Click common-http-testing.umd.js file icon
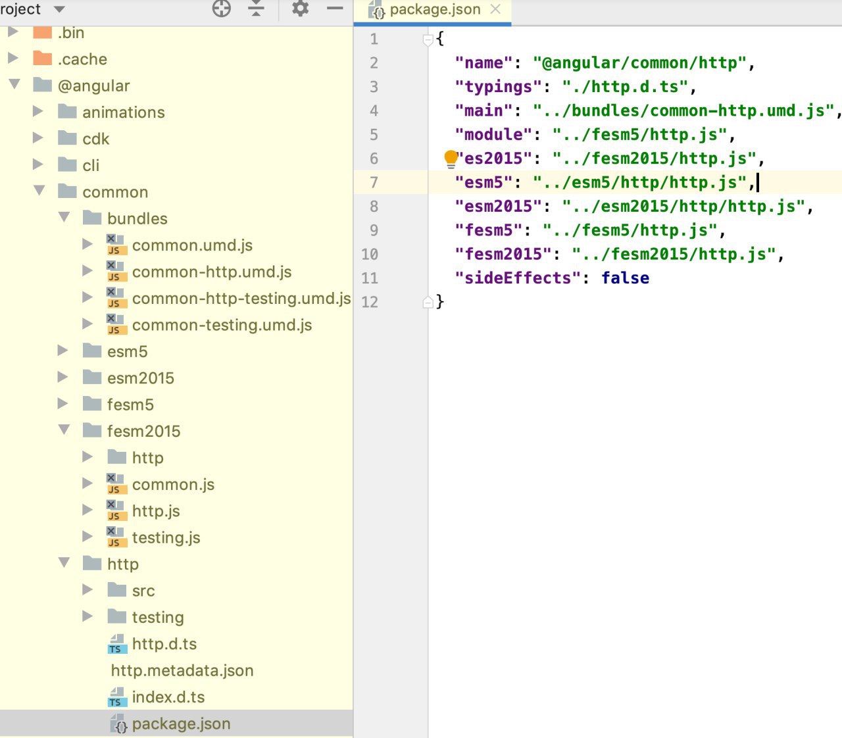This screenshot has width=842, height=738. [116, 298]
